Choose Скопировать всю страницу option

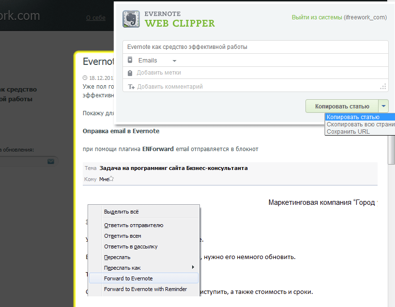pos(360,124)
